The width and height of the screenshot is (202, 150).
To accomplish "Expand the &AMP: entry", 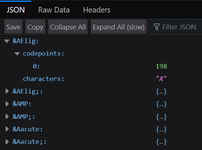I will 7,104.
